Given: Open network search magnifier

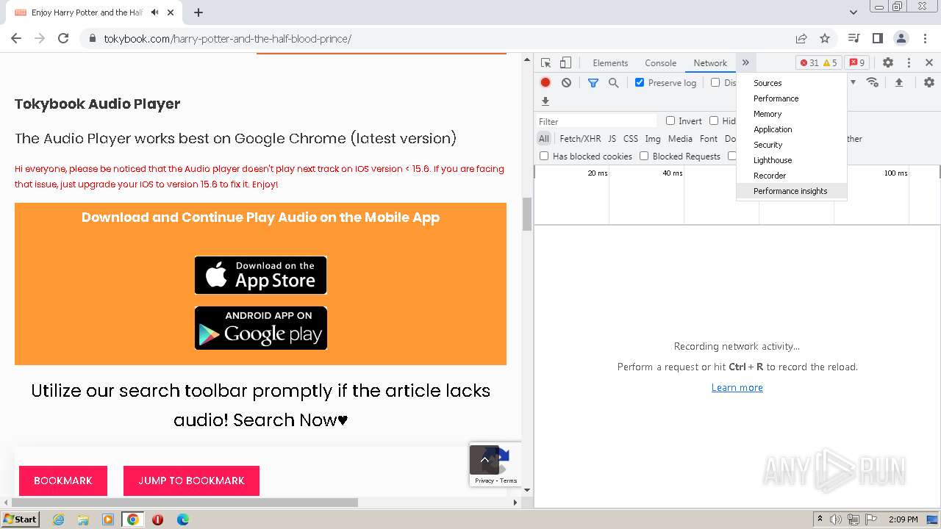Looking at the screenshot, I should pyautogui.click(x=613, y=83).
